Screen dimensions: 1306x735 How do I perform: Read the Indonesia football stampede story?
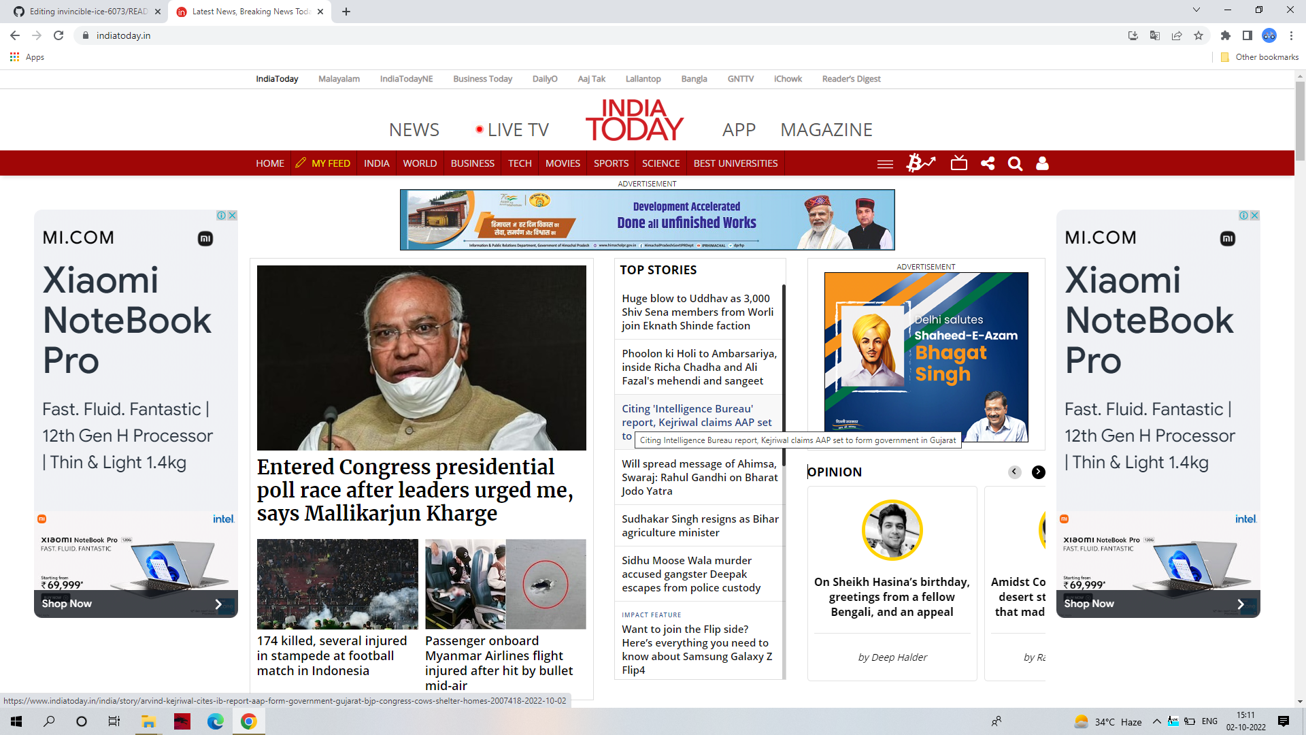coord(332,655)
